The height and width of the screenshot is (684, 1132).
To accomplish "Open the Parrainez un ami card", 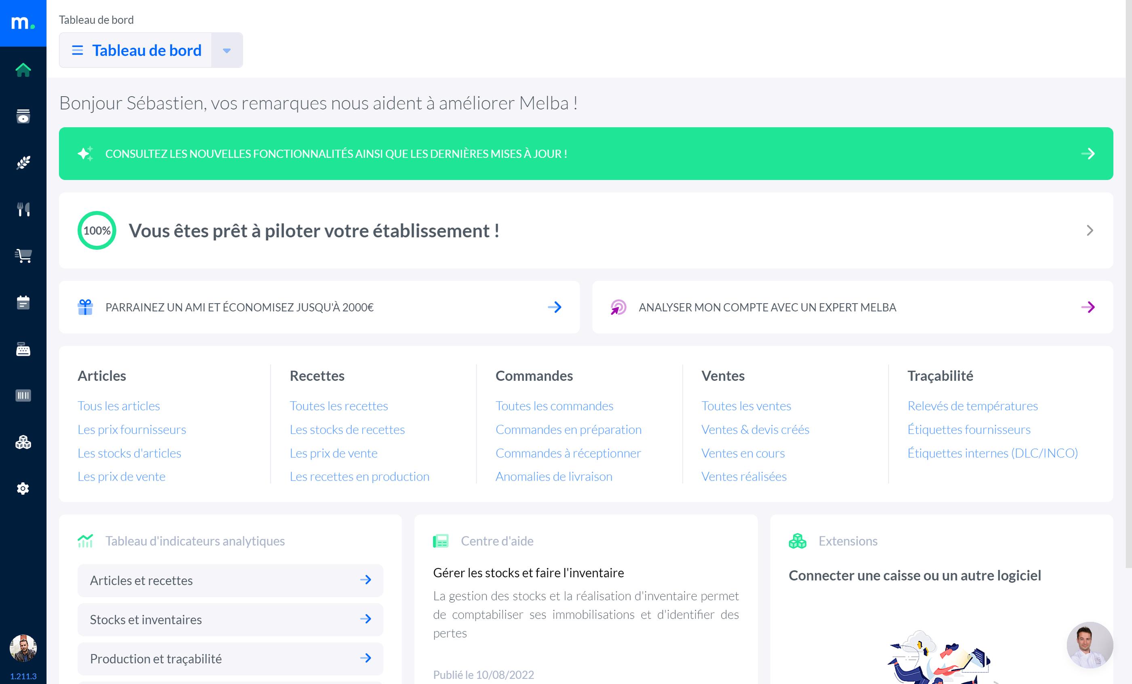I will click(319, 307).
